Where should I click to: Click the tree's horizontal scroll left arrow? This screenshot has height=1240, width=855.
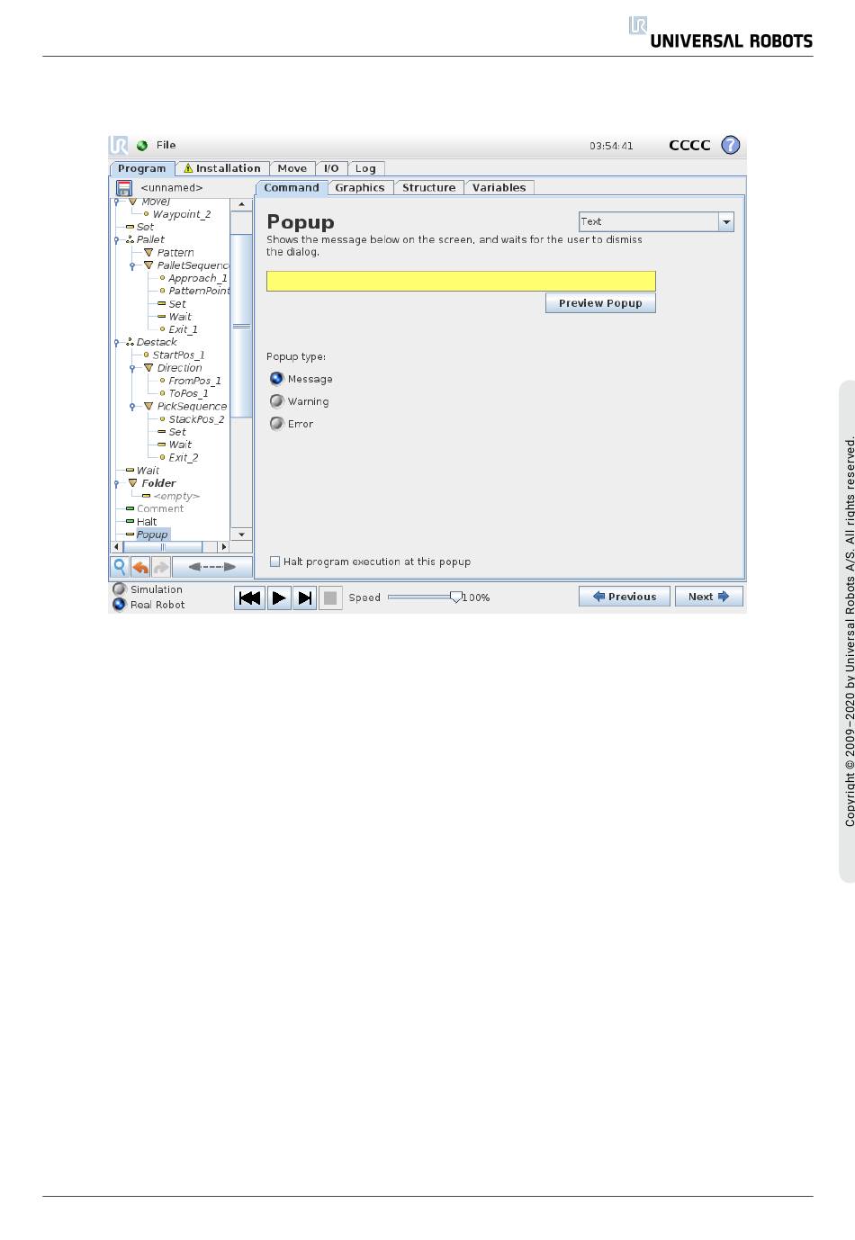[x=116, y=547]
